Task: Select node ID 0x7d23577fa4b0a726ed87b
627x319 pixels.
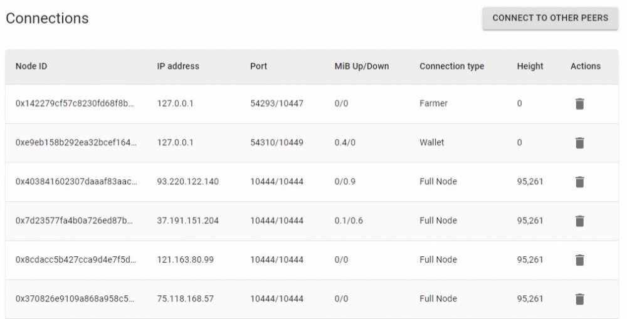Action: click(75, 221)
